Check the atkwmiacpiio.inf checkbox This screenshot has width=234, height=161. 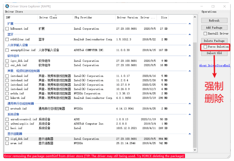coord(7,124)
